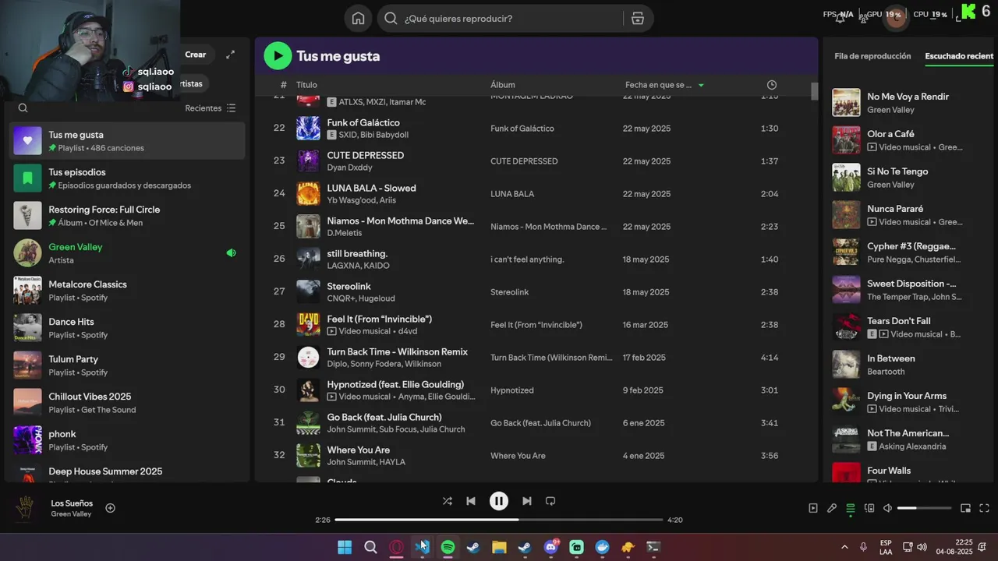
Task: Open Connect to a device
Action: (x=869, y=508)
